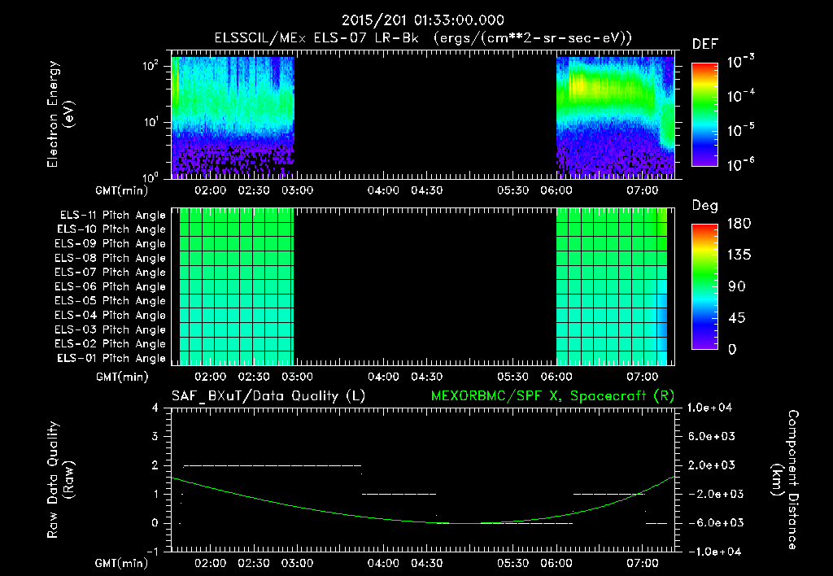Click the 180 value on Deg scale
The width and height of the screenshot is (833, 576).
[x=739, y=224]
